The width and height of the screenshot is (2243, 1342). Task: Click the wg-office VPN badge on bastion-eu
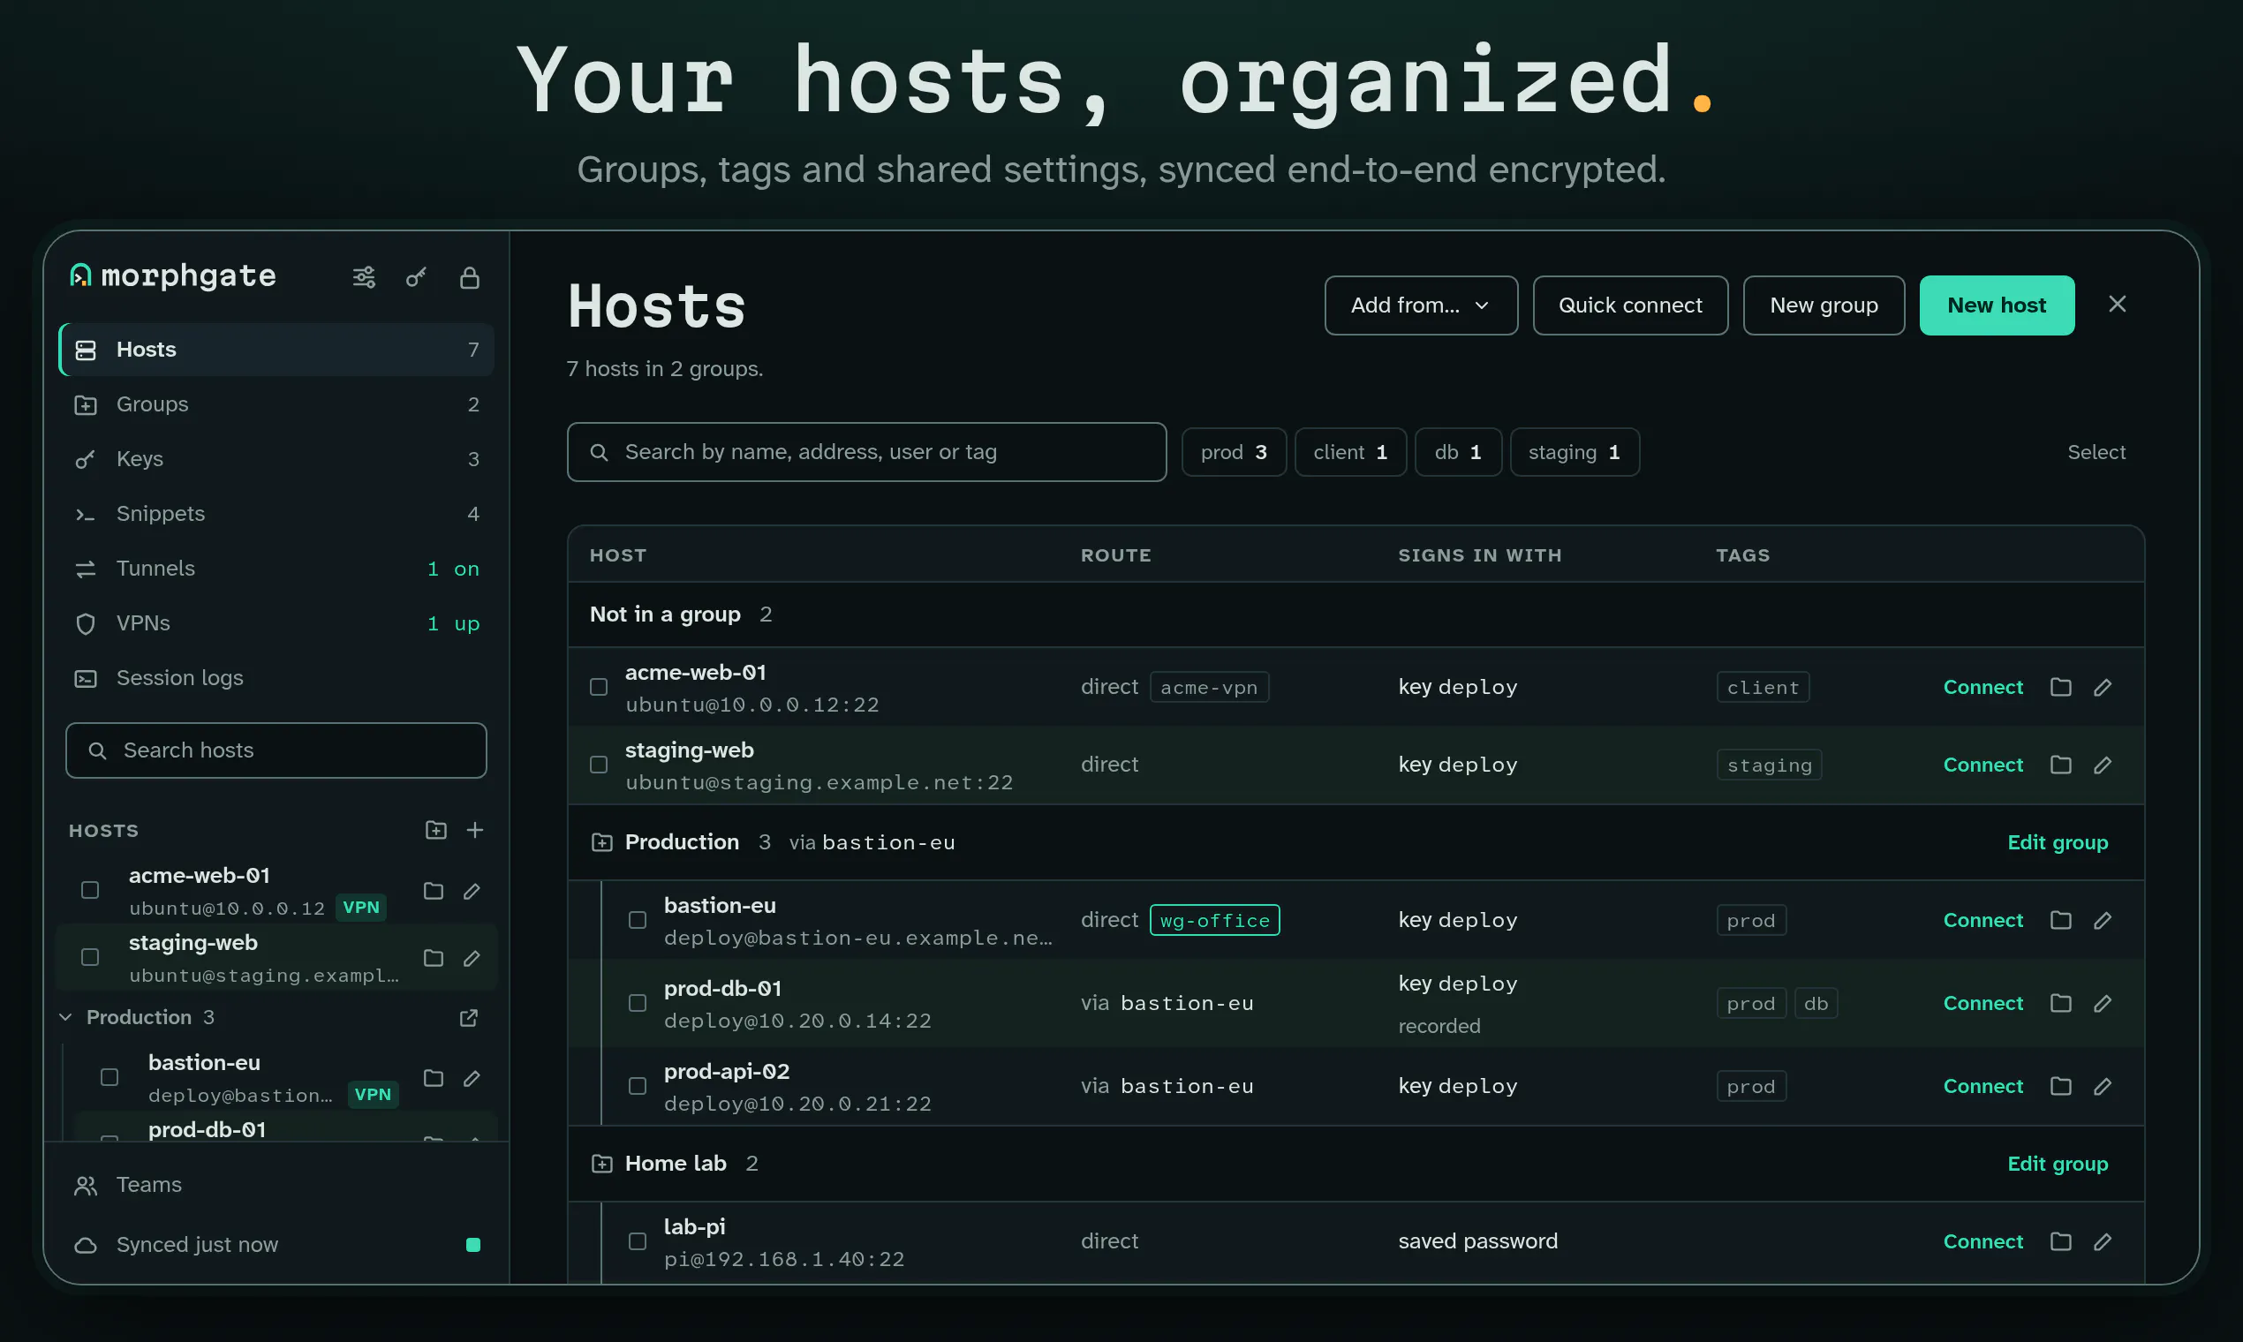pos(1213,921)
